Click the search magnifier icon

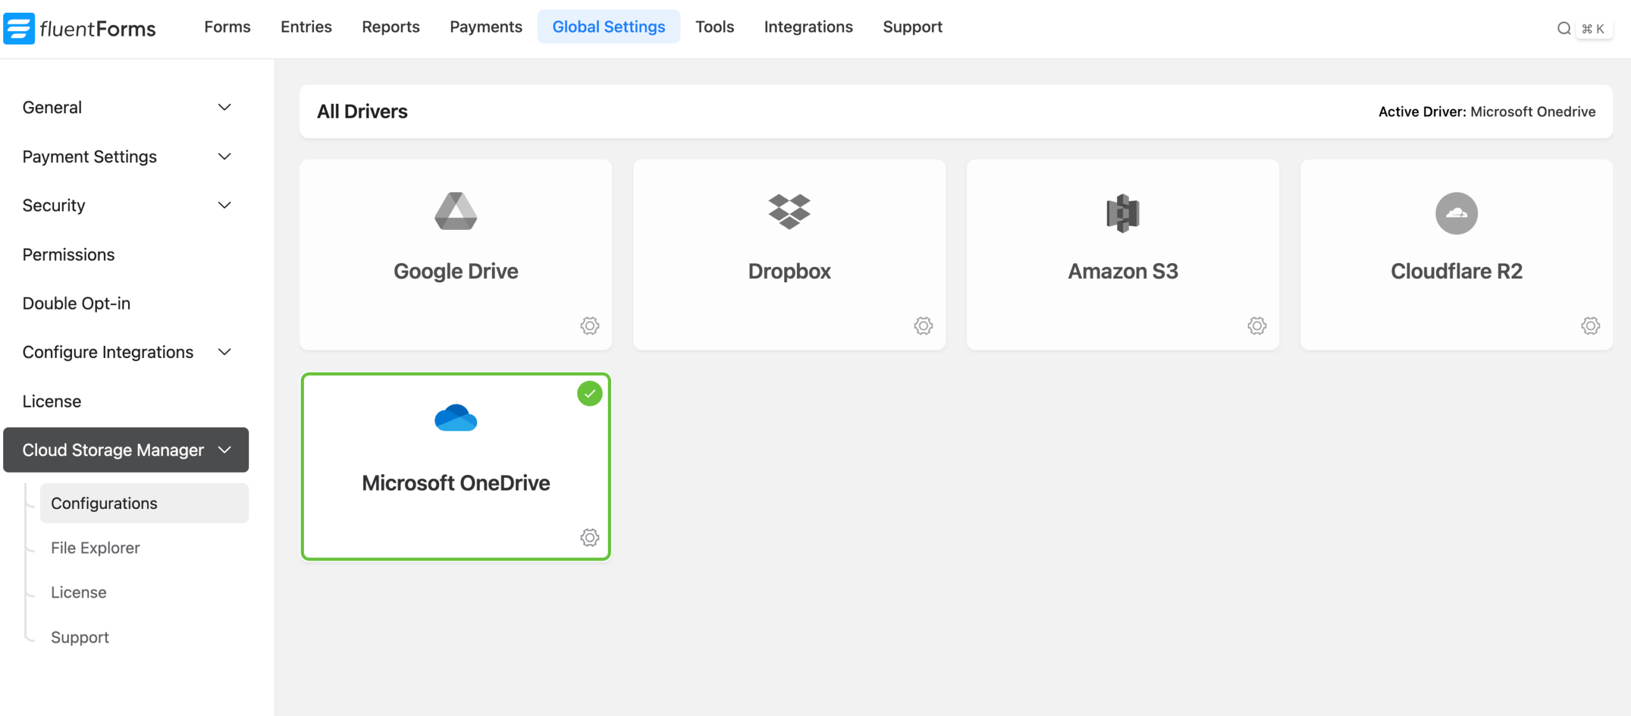click(x=1563, y=29)
